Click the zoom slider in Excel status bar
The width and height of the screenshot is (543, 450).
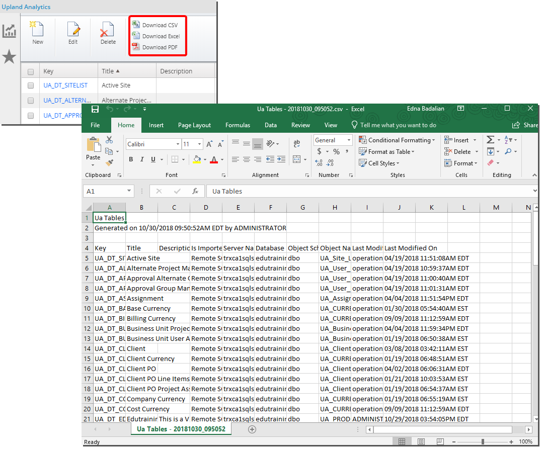483,441
